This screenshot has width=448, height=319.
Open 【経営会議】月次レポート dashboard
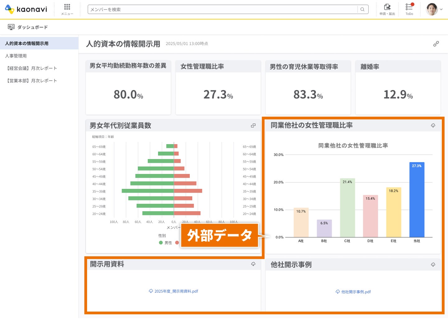31,68
